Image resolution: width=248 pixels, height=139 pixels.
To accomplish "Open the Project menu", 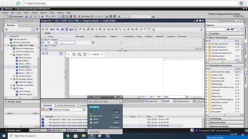I will point(5,13).
